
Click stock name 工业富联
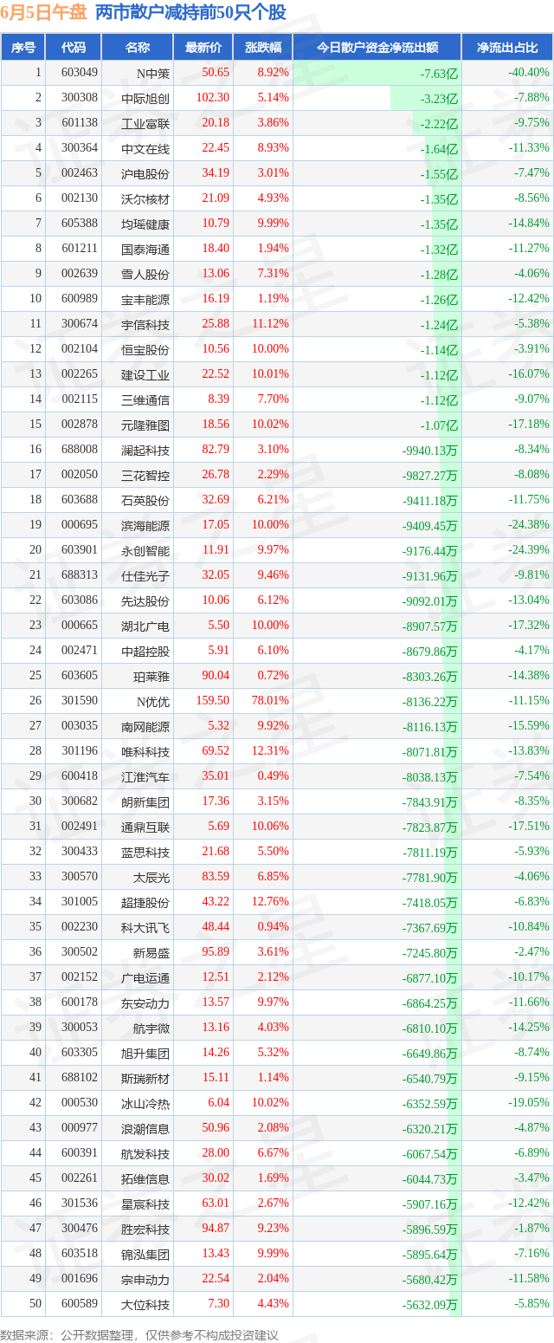click(x=145, y=123)
